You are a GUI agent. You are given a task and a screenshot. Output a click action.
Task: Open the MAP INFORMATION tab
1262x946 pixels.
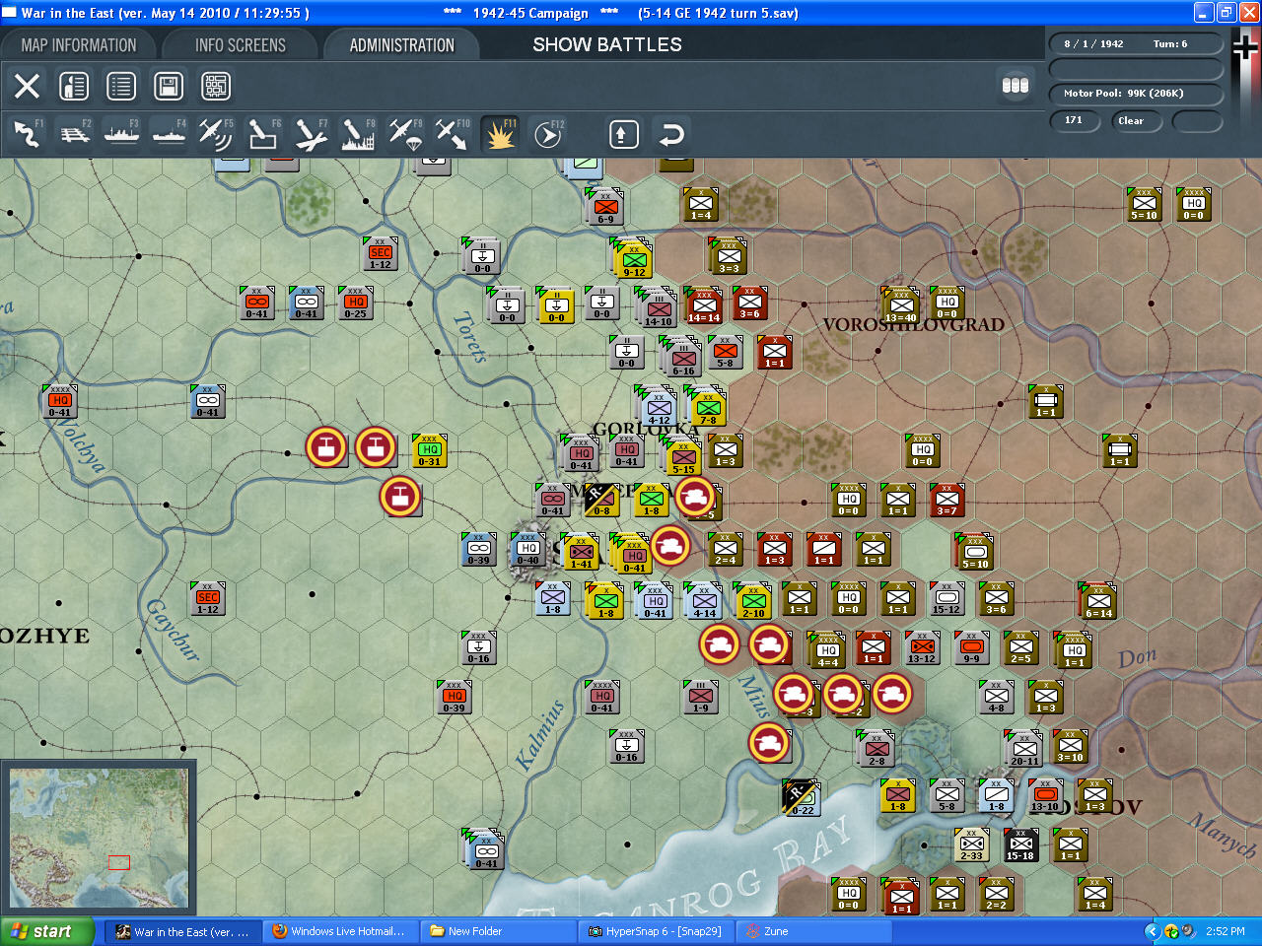point(79,45)
